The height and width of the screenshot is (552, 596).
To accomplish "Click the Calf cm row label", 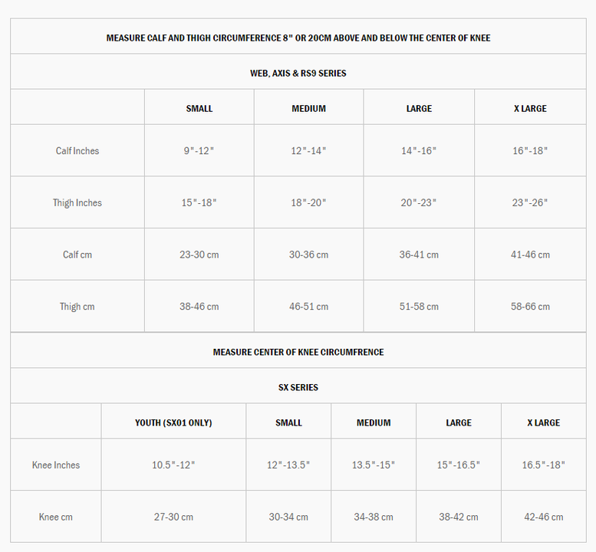I will pos(77,255).
